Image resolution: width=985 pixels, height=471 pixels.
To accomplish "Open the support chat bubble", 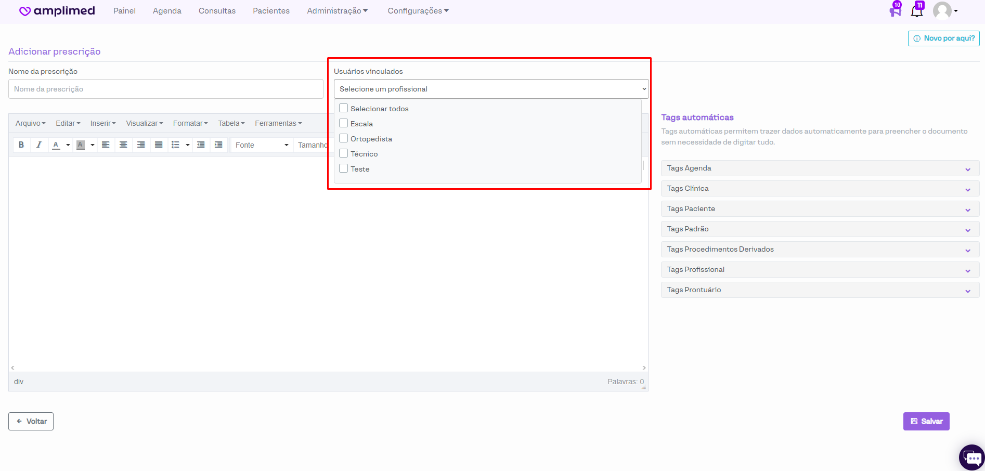I will coord(971,457).
